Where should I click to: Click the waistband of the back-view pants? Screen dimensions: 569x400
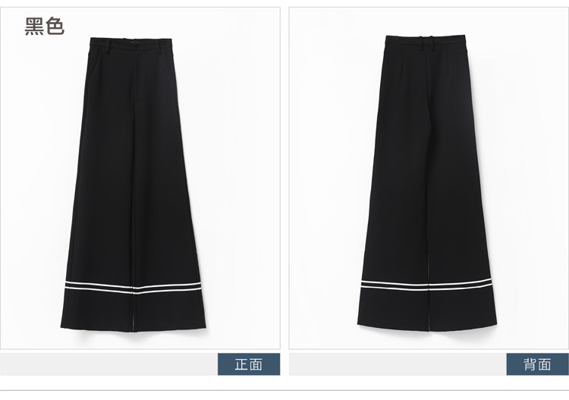tap(426, 42)
